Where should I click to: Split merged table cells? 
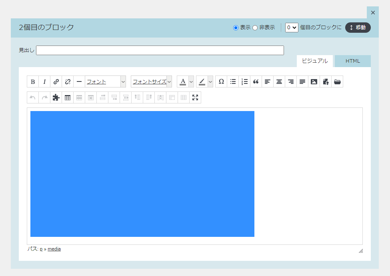172,97
